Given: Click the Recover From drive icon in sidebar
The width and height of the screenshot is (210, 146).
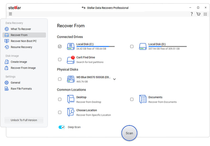Looking at the screenshot, I should 7,35.
